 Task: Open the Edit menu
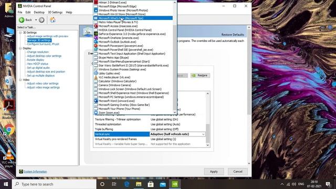coord(28,12)
